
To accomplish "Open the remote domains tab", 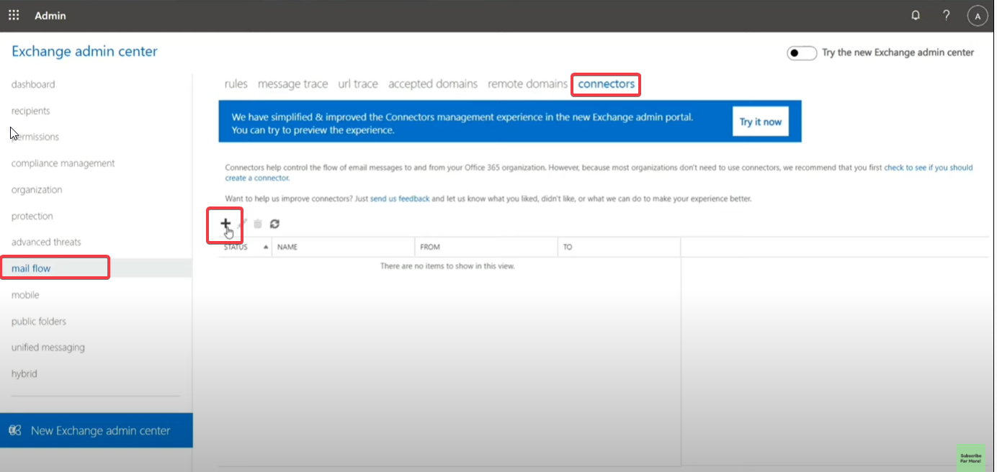I will coord(527,84).
